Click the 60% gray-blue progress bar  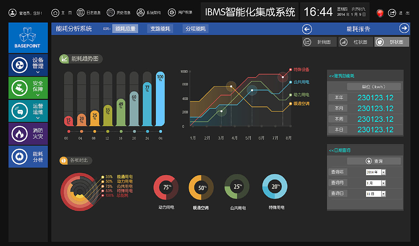coord(134,109)
